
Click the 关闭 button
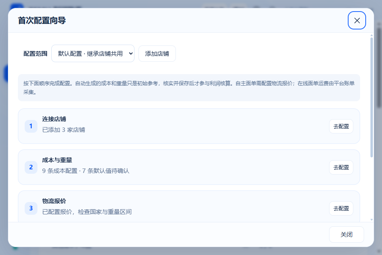(x=347, y=235)
